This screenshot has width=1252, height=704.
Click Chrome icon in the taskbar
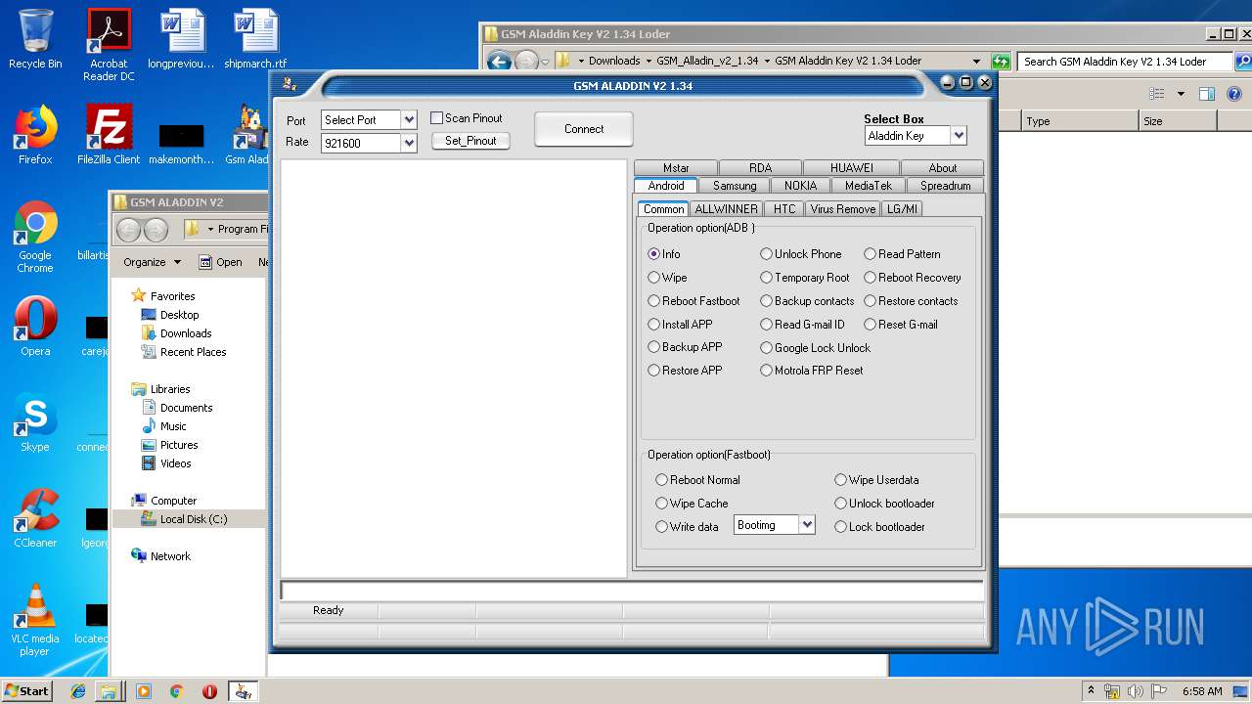[x=177, y=691]
